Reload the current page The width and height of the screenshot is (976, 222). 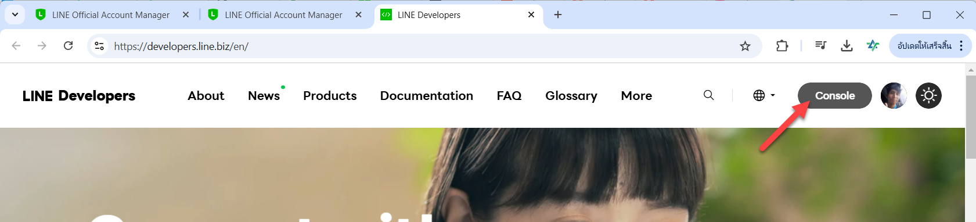click(68, 46)
